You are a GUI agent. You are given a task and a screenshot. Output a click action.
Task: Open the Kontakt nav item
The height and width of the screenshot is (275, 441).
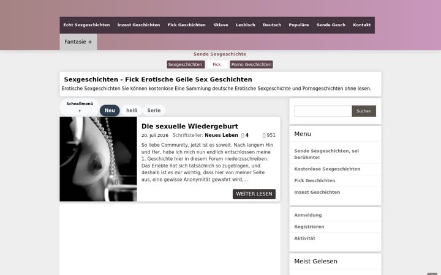(362, 25)
